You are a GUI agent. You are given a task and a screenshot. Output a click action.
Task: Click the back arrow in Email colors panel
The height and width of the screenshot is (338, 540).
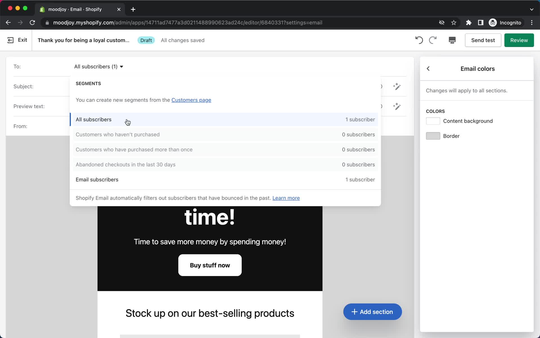428,68
